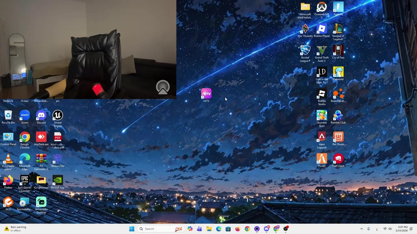
Task: Open Cry of Fear shortcut
Action: click(338, 52)
